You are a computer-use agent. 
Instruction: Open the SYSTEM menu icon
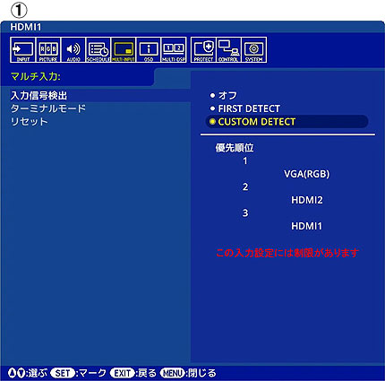254,50
